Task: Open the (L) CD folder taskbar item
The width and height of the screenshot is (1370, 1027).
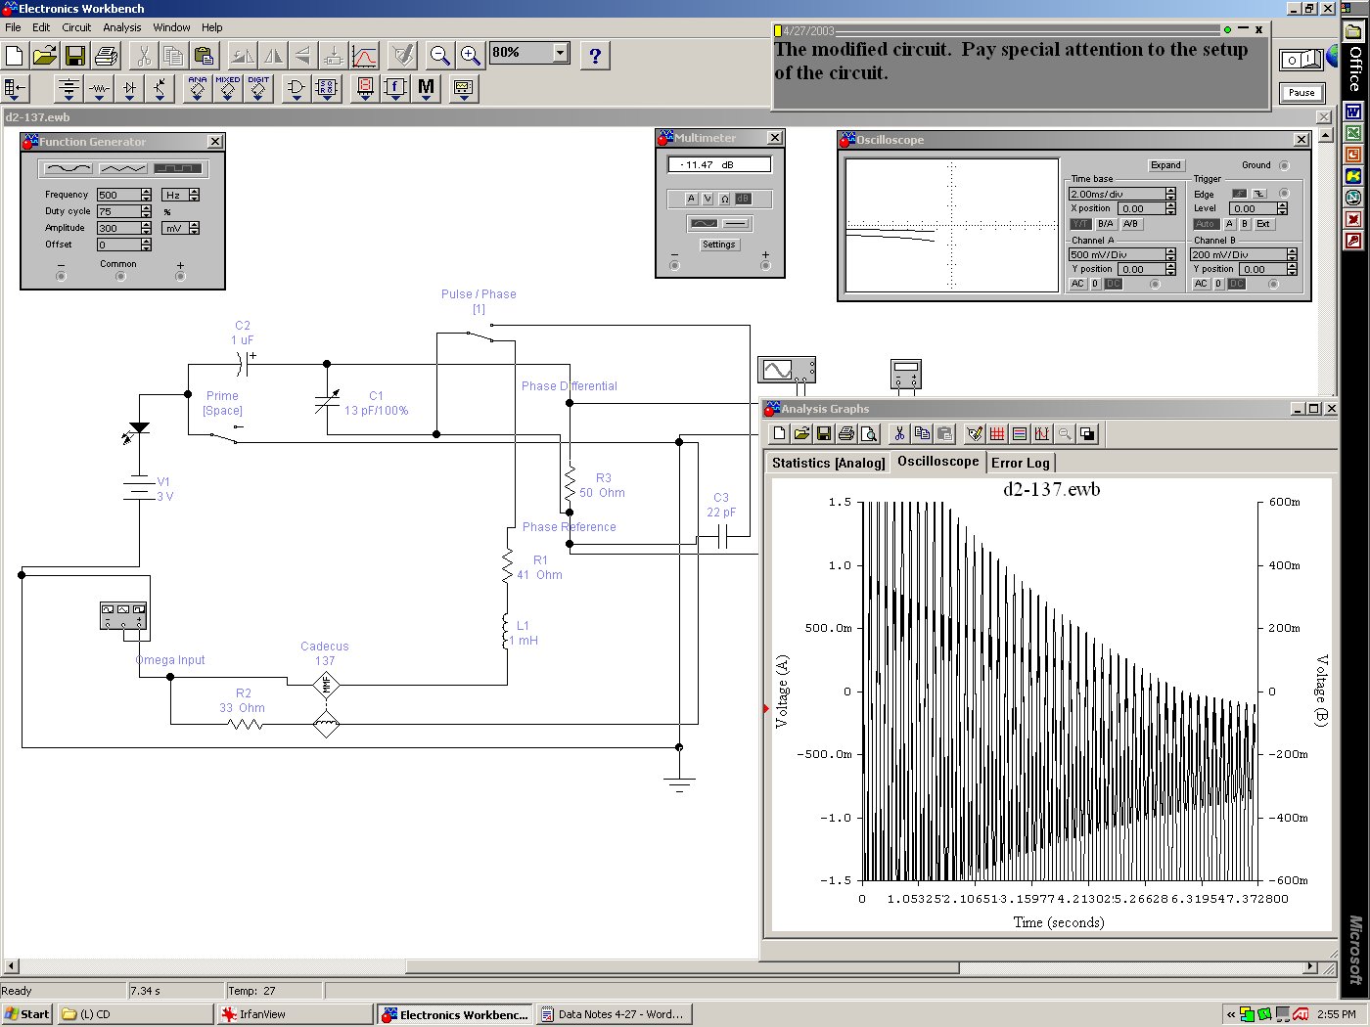Action: 135,1014
